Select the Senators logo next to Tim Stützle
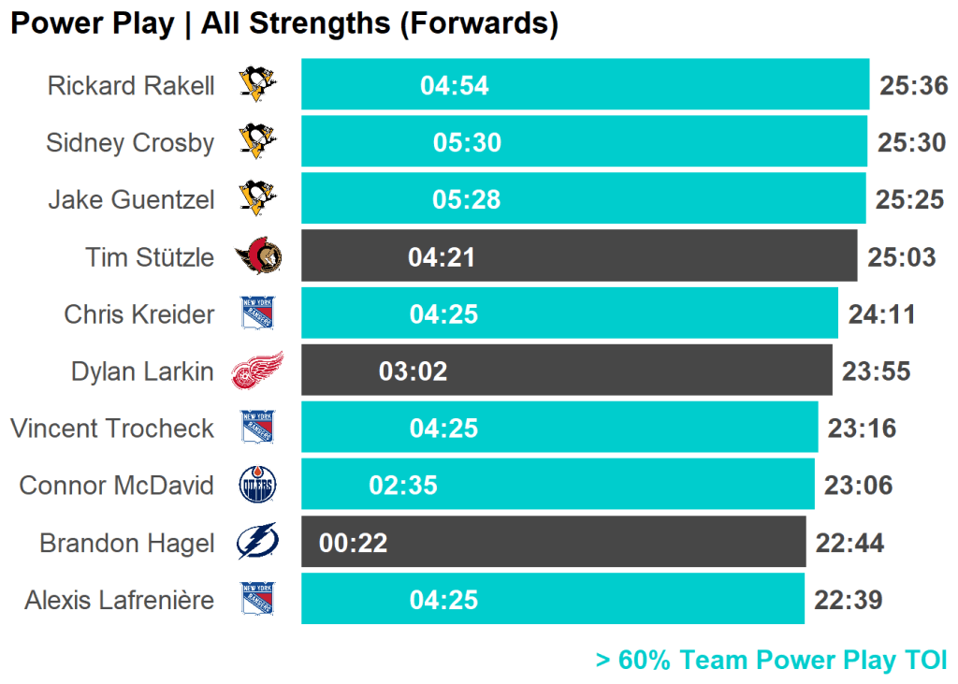The width and height of the screenshot is (958, 684). point(257,256)
